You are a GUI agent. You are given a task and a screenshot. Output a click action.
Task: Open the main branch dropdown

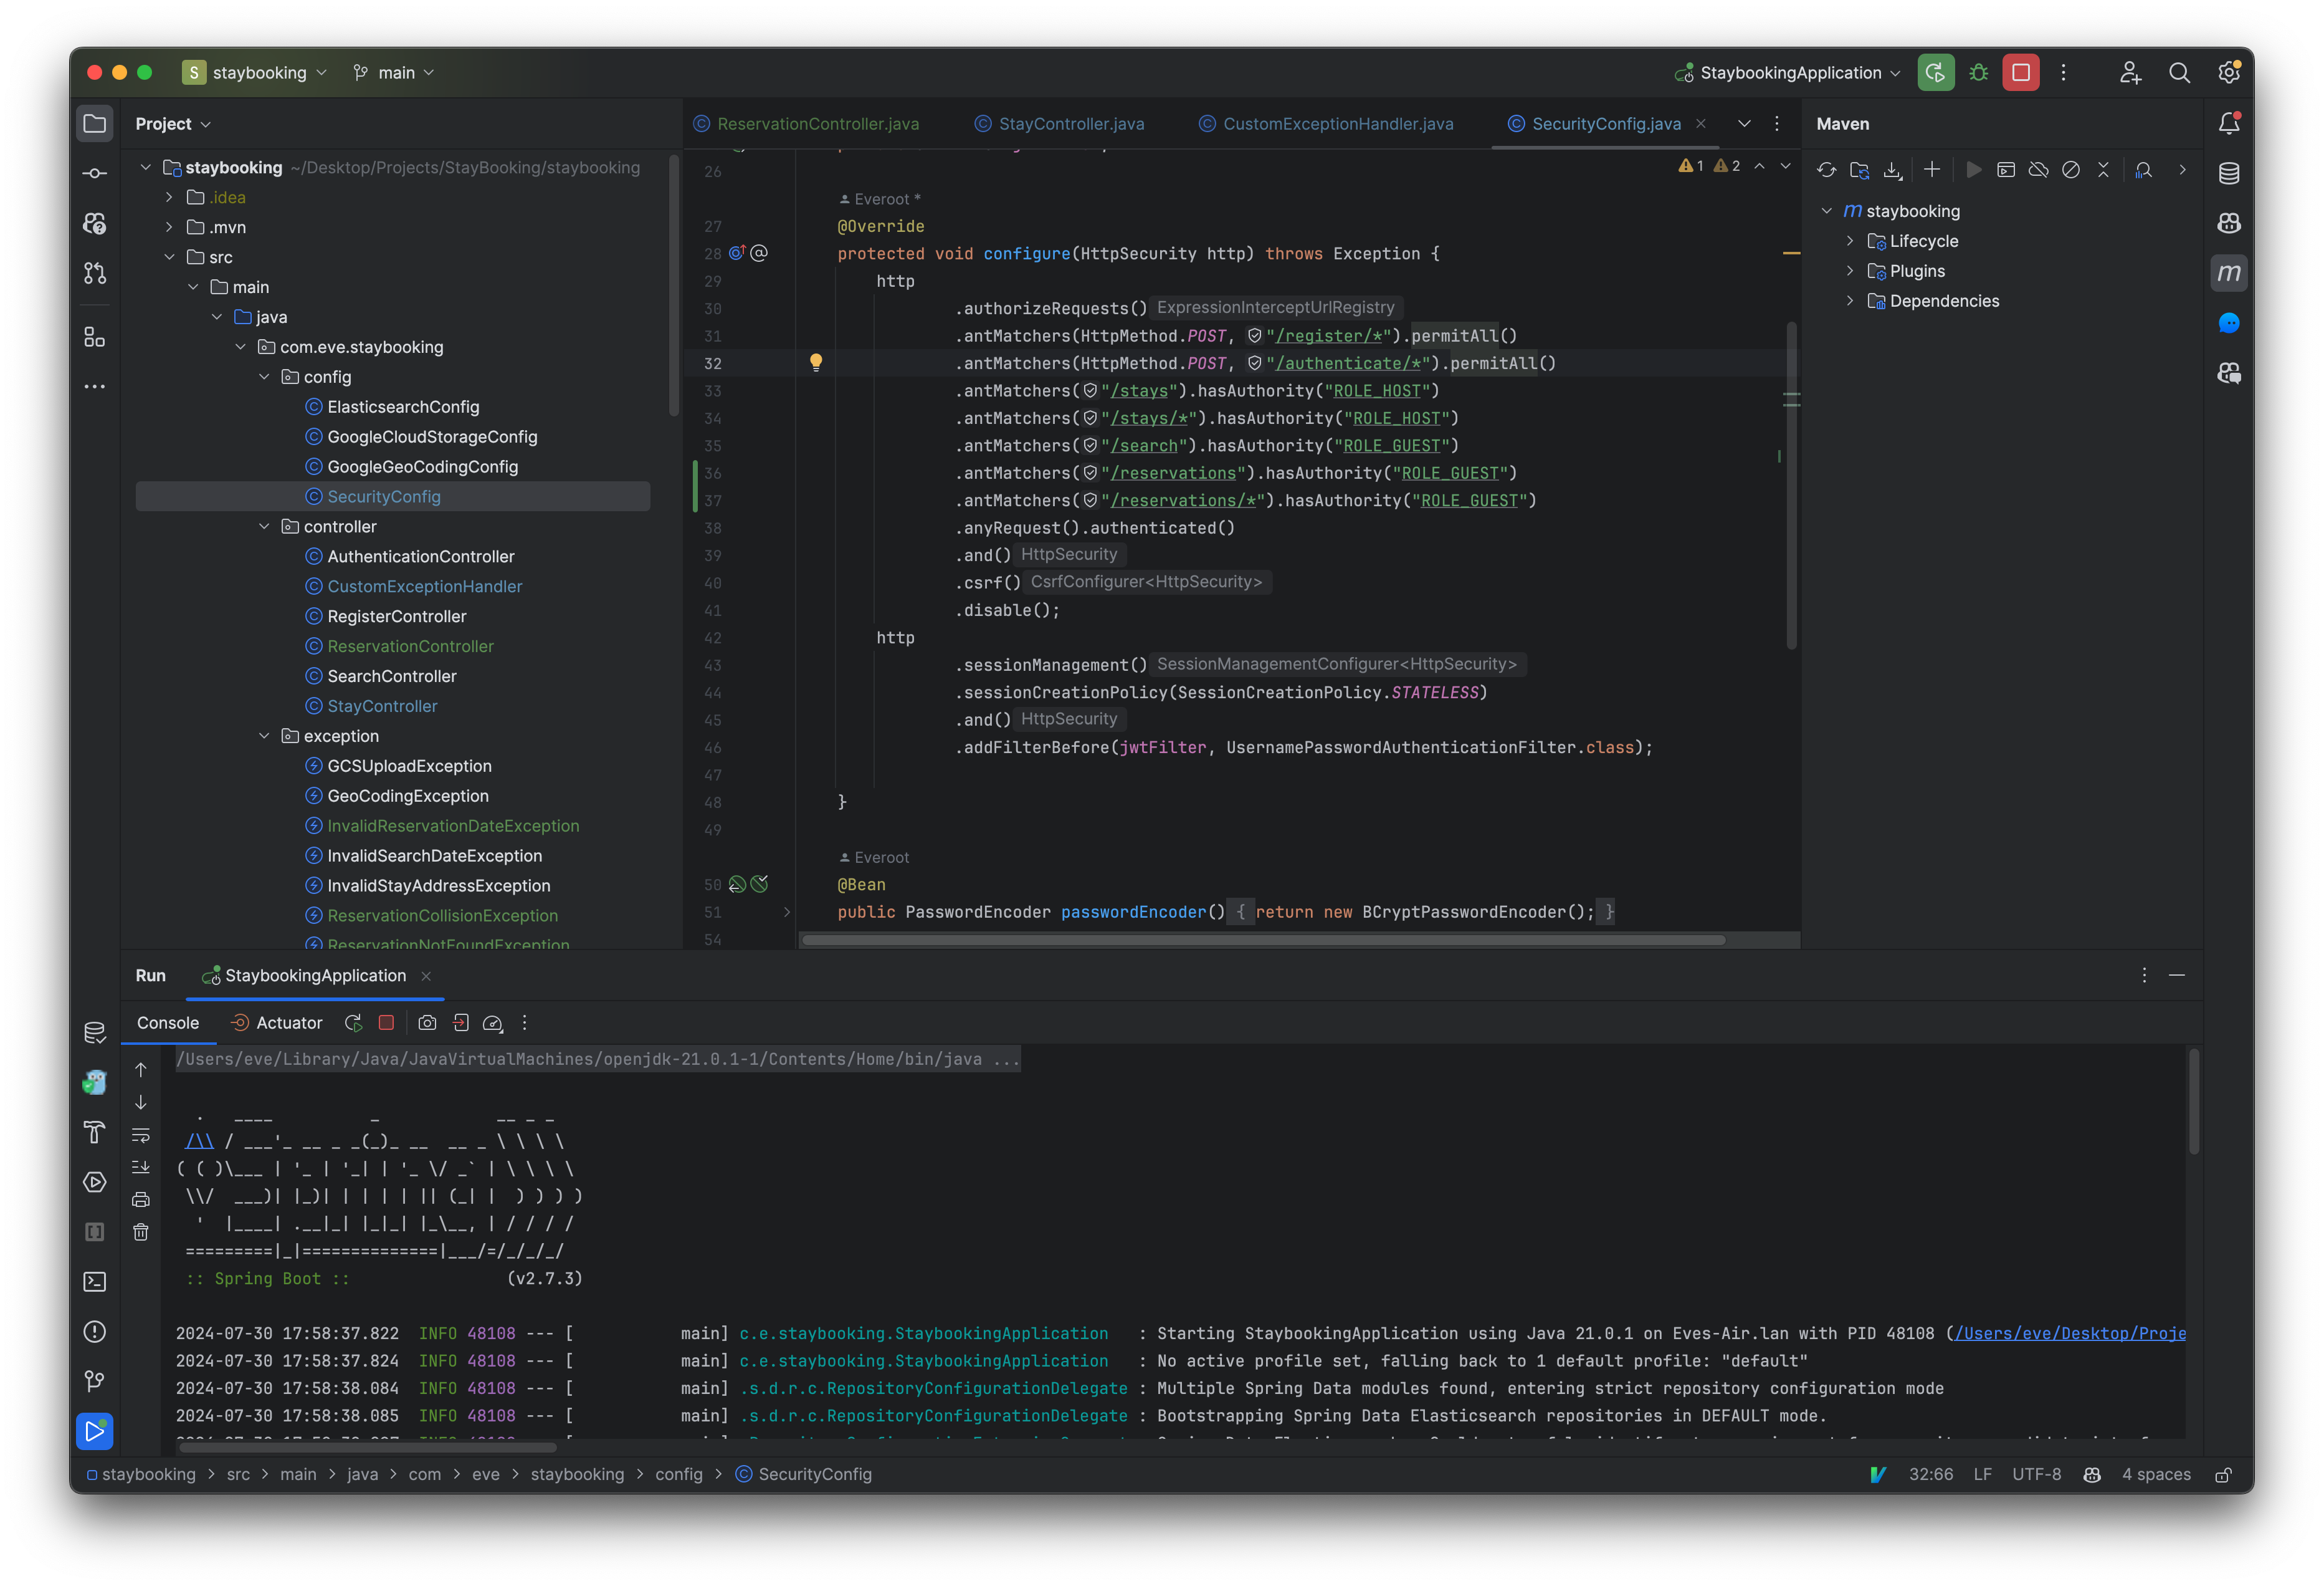tap(395, 72)
